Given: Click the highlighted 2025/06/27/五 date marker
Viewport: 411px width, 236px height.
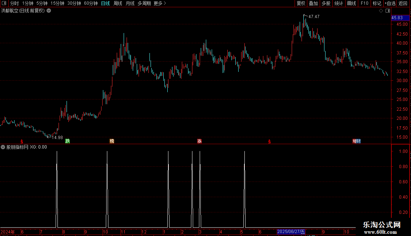Looking at the screenshot, I should [x=291, y=232].
